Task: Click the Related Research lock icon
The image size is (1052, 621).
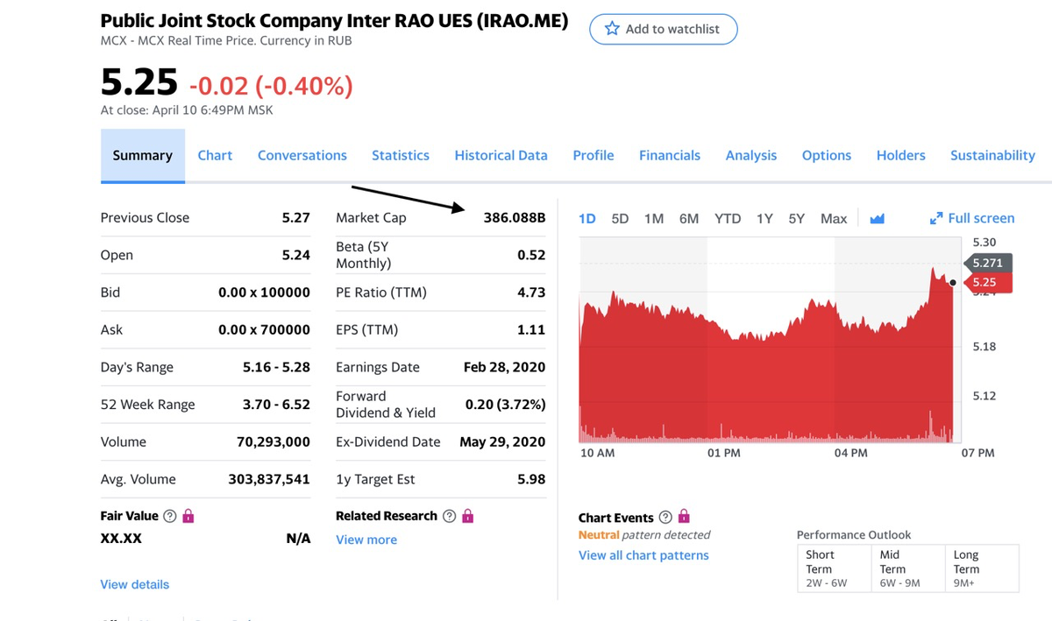Action: coord(467,516)
